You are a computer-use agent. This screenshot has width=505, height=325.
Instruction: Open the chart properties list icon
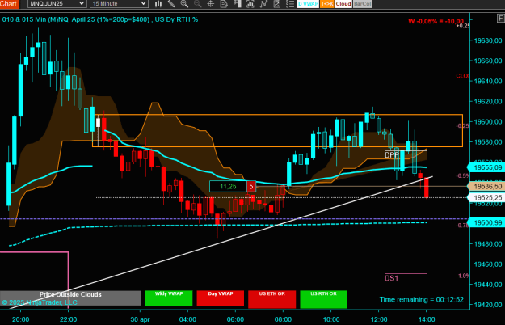(x=290, y=3)
